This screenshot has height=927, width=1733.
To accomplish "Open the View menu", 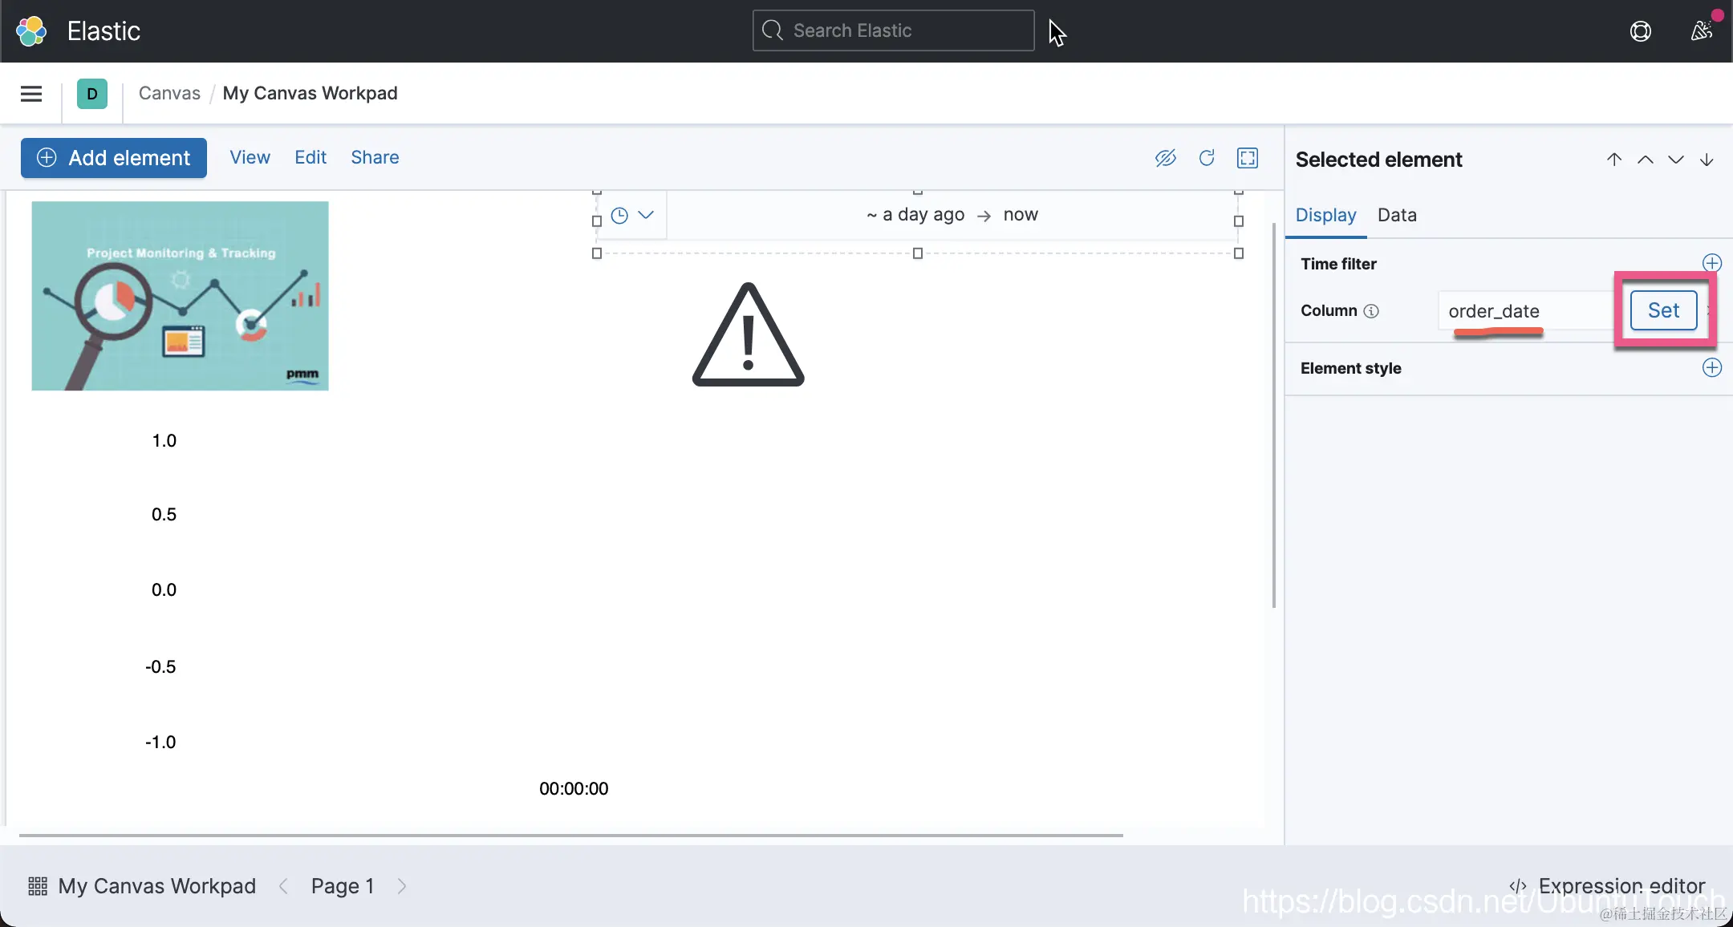I will coord(250,157).
